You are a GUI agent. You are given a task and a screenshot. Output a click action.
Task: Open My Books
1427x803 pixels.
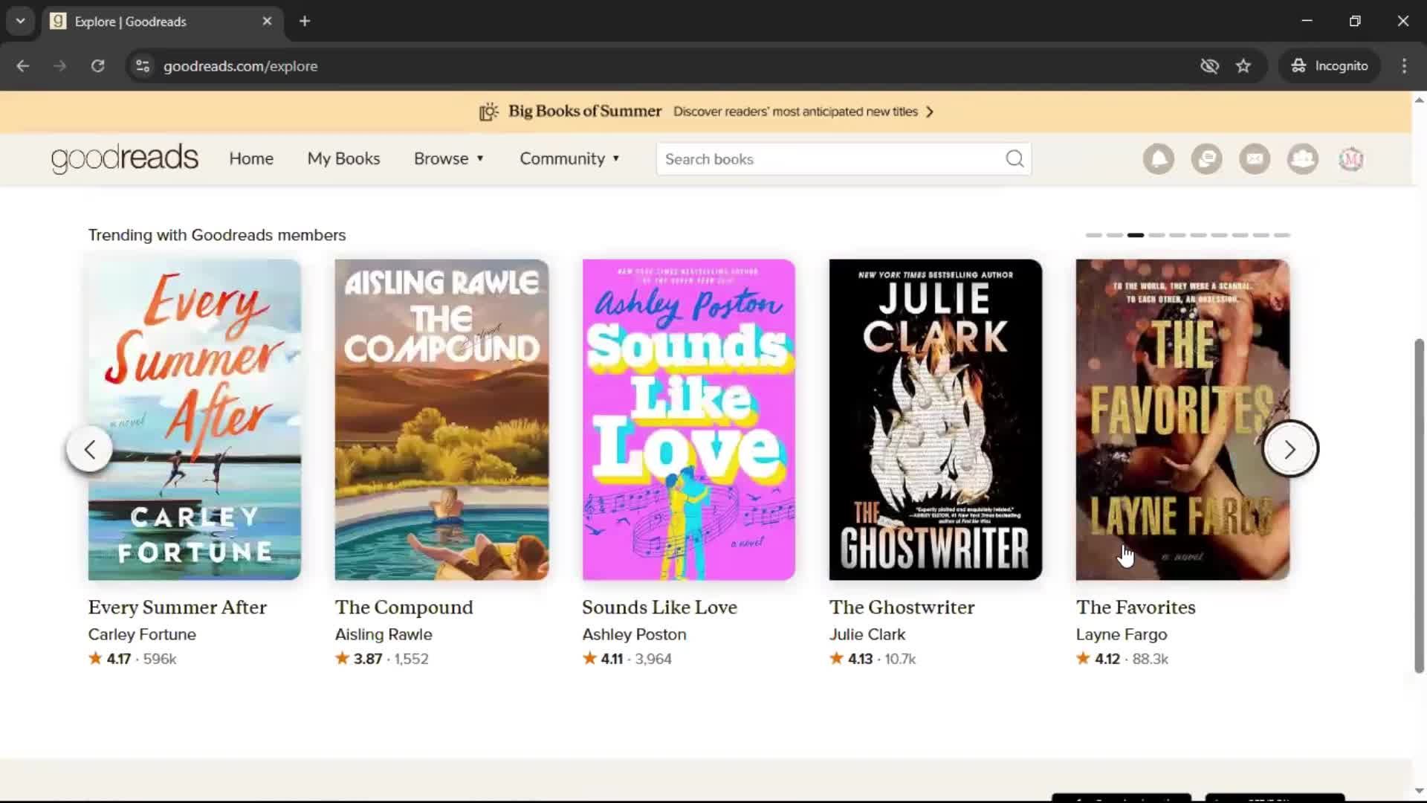point(343,158)
